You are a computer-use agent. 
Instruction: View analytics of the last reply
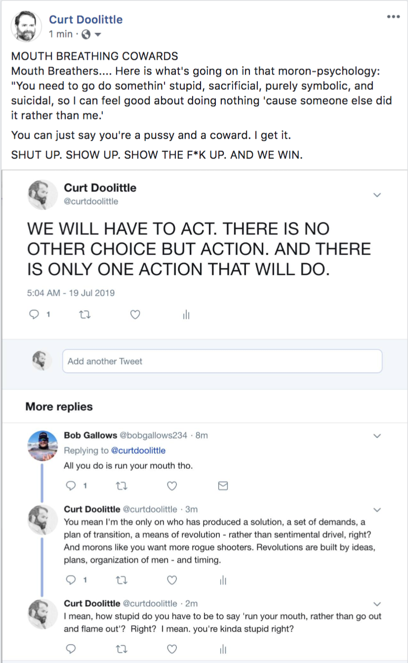click(x=223, y=648)
